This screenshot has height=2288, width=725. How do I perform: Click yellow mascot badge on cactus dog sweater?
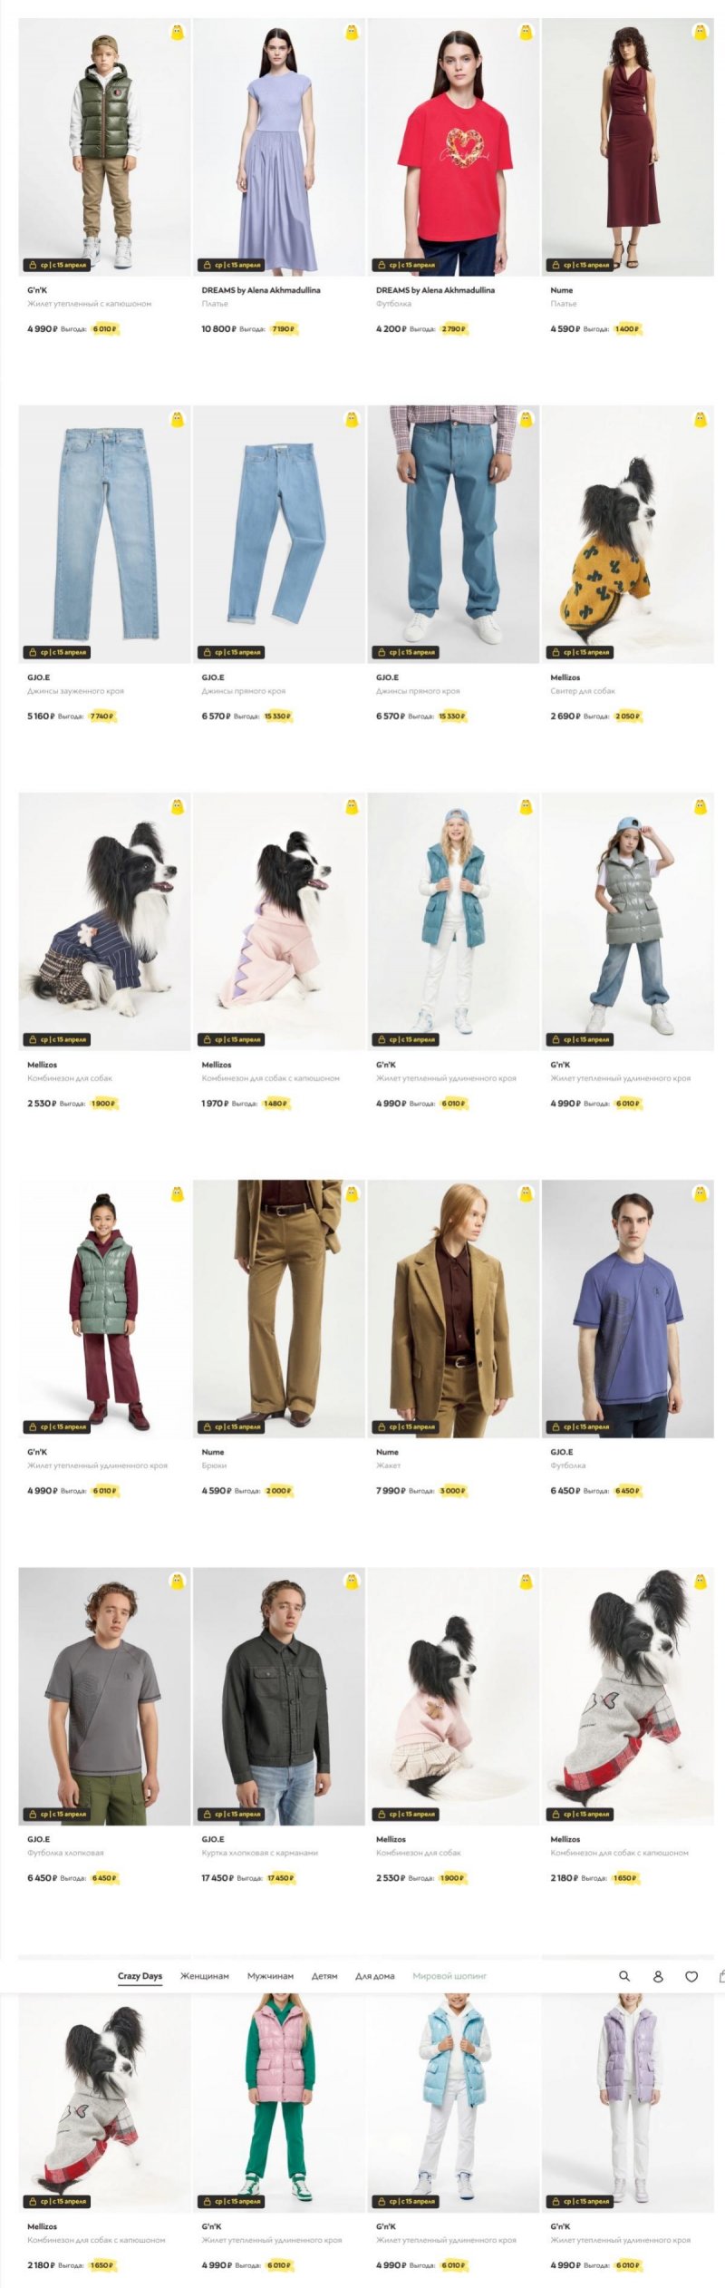pos(700,420)
